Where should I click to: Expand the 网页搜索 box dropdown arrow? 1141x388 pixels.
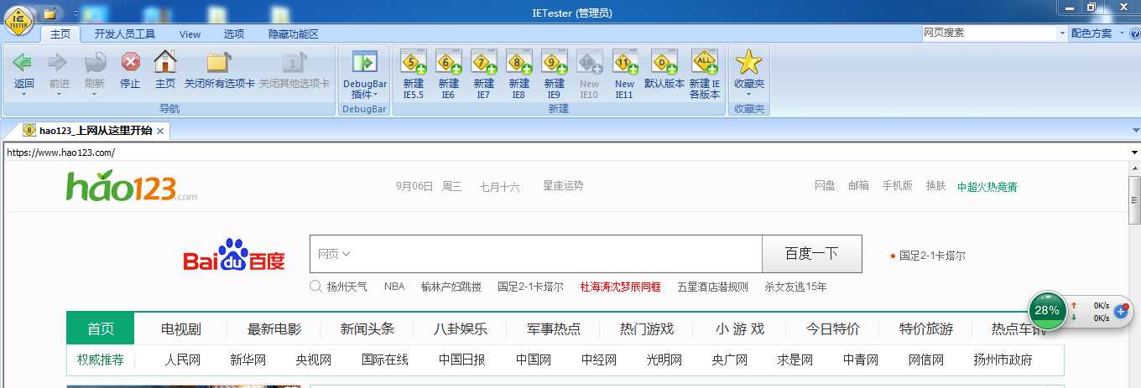click(x=1060, y=34)
